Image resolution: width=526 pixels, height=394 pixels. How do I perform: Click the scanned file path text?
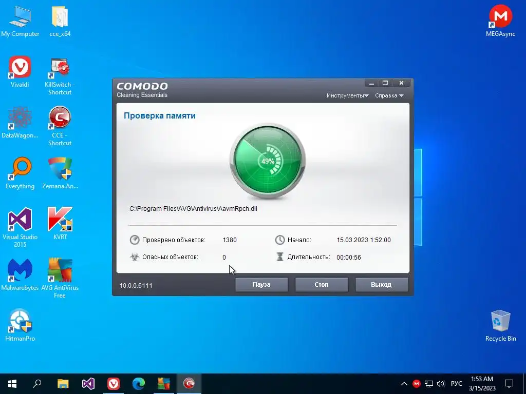[x=193, y=208]
